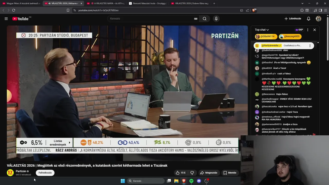Click the Feliratkozás subscribe button

click(x=45, y=173)
